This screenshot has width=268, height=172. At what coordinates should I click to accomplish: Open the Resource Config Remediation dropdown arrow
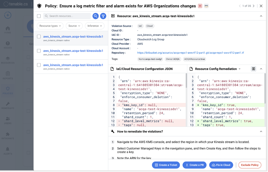pyautogui.click(x=239, y=69)
